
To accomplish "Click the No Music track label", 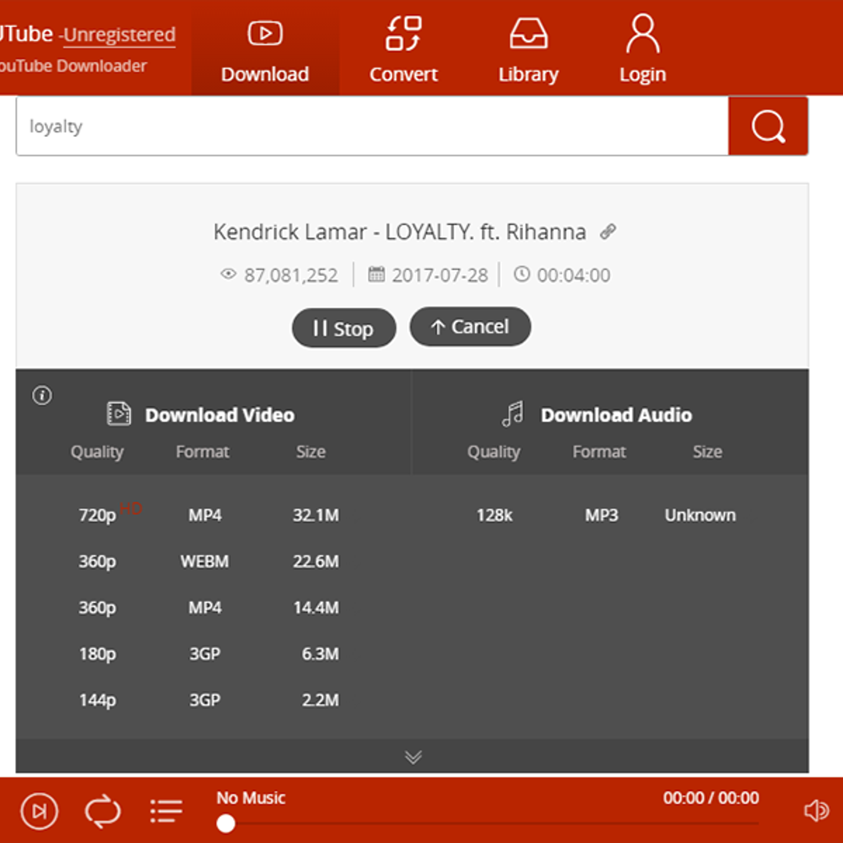I will 251,798.
